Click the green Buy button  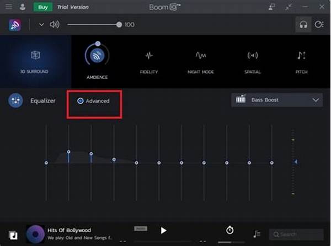[42, 8]
